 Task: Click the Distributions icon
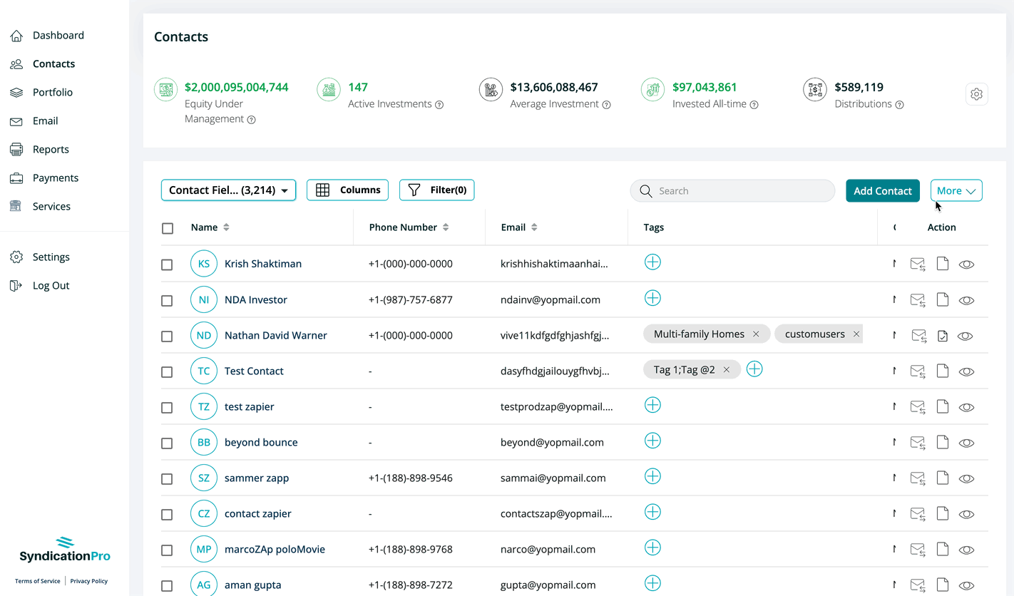(x=815, y=90)
